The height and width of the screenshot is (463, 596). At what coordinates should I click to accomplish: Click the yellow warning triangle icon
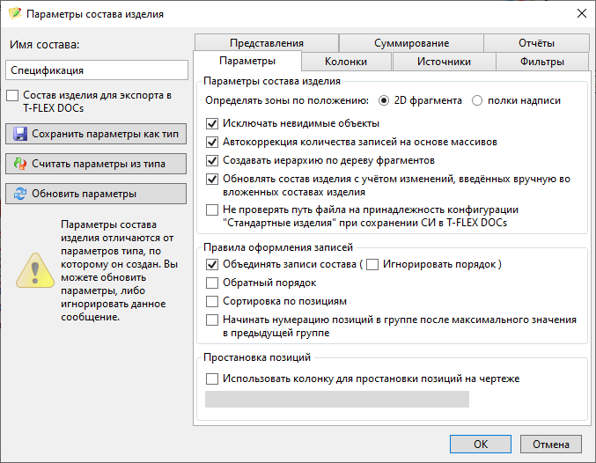pos(35,270)
